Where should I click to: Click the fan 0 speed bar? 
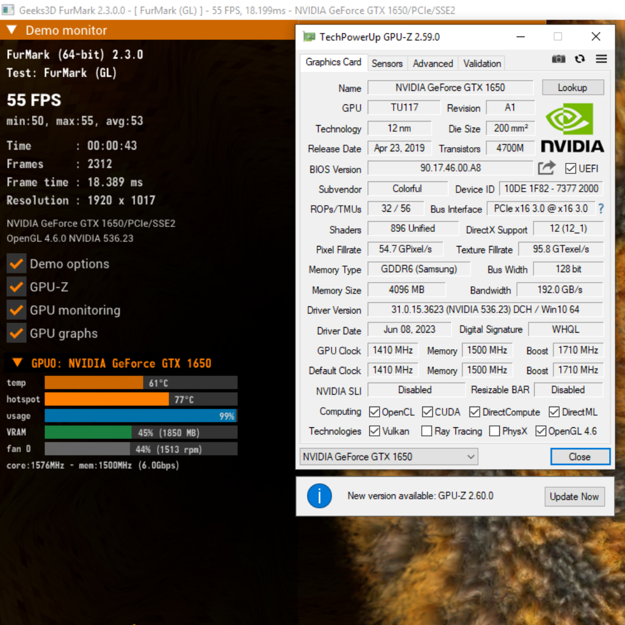(x=141, y=449)
